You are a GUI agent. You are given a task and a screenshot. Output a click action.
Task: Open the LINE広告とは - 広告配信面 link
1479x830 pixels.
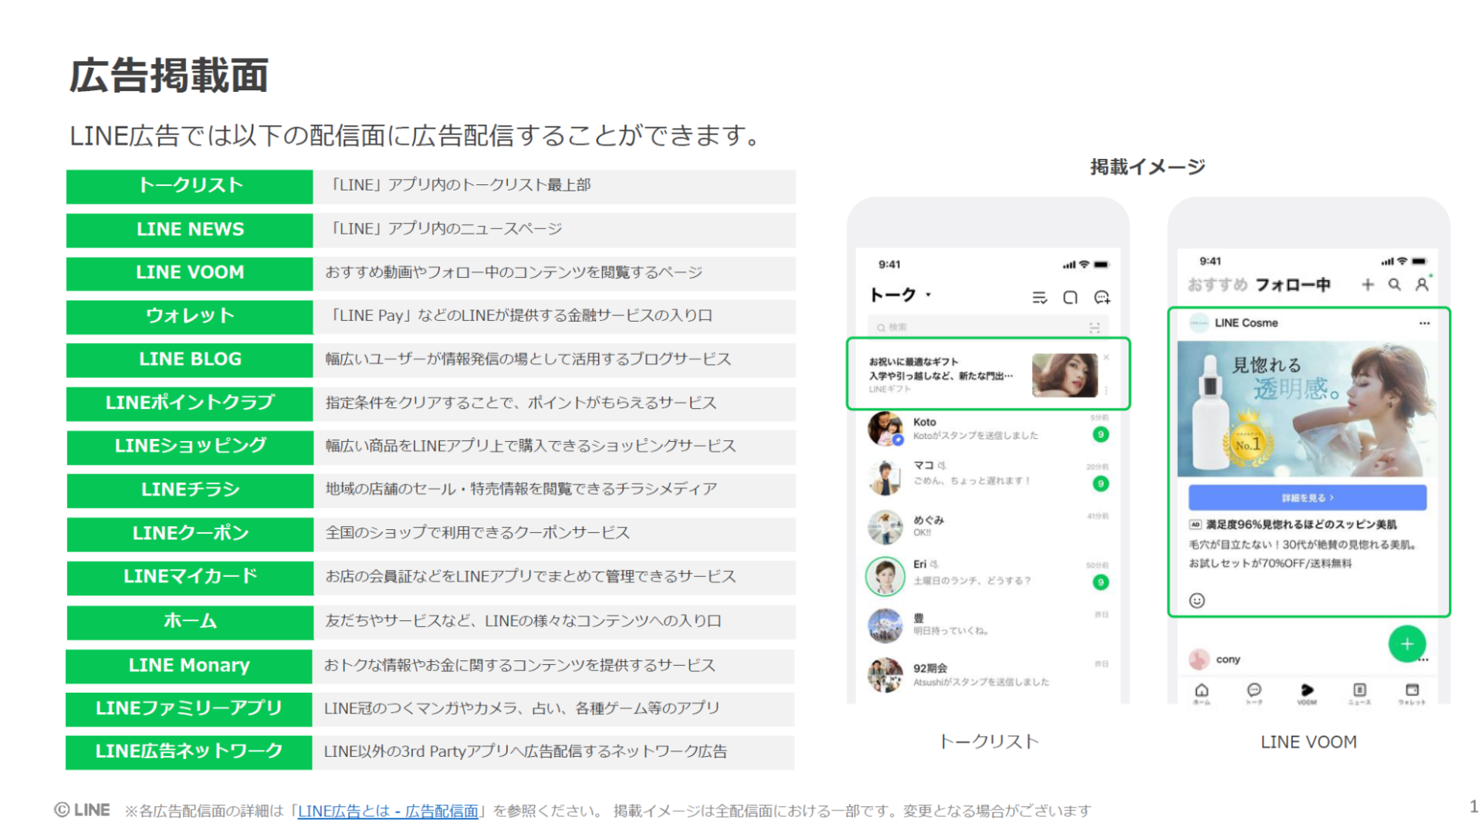(388, 811)
